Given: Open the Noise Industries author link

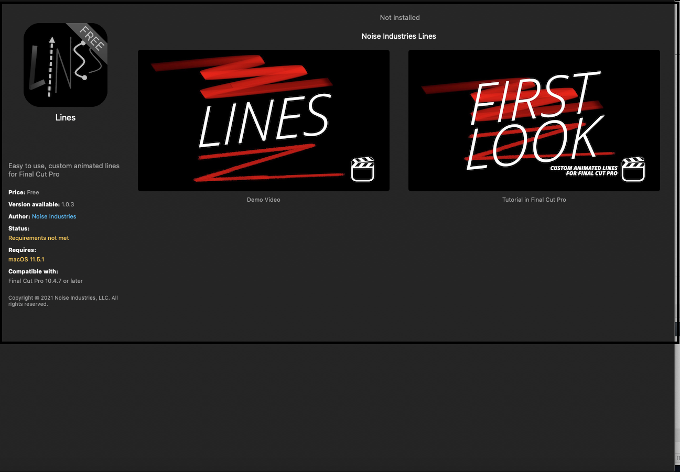Looking at the screenshot, I should 54,216.
